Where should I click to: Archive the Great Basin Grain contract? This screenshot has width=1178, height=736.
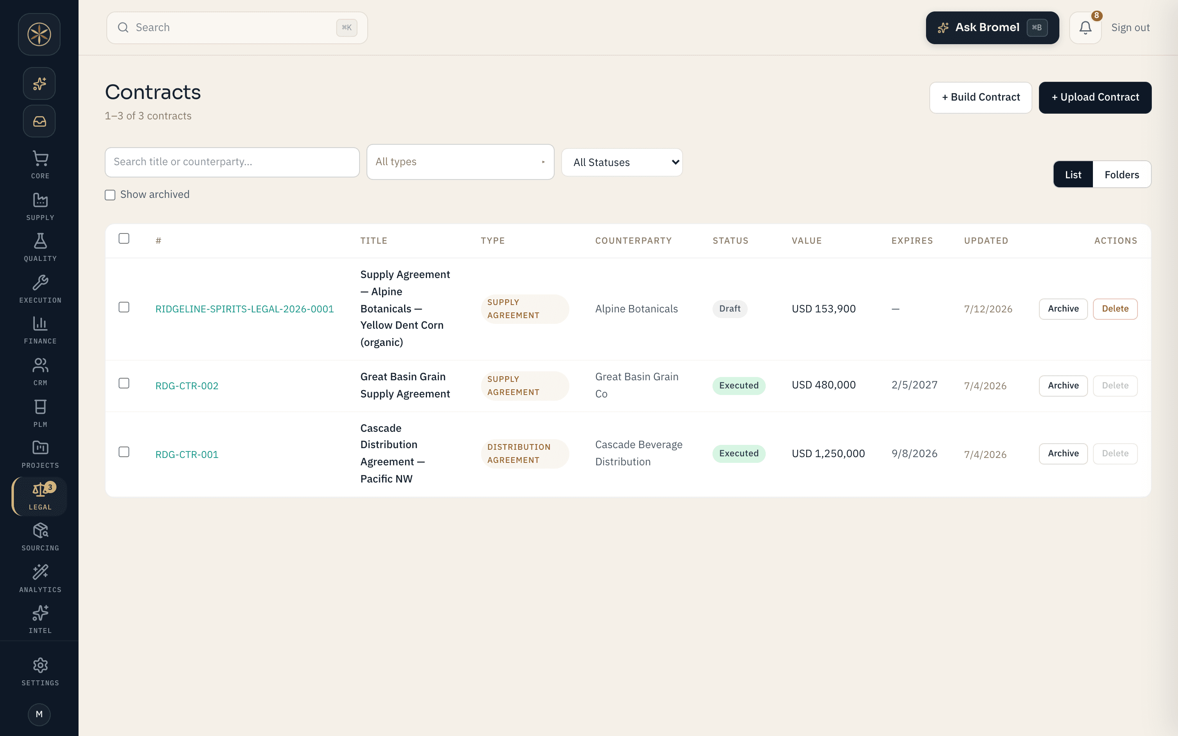coord(1063,386)
